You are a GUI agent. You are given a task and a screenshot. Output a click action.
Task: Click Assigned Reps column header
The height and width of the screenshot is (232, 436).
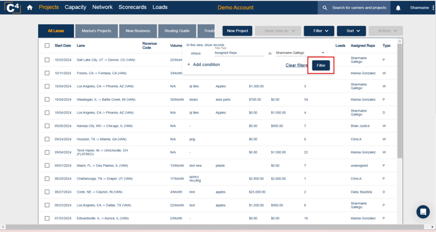(x=362, y=46)
